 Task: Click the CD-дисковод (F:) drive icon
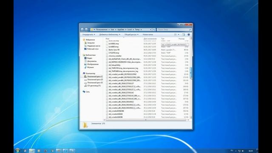point(85,86)
